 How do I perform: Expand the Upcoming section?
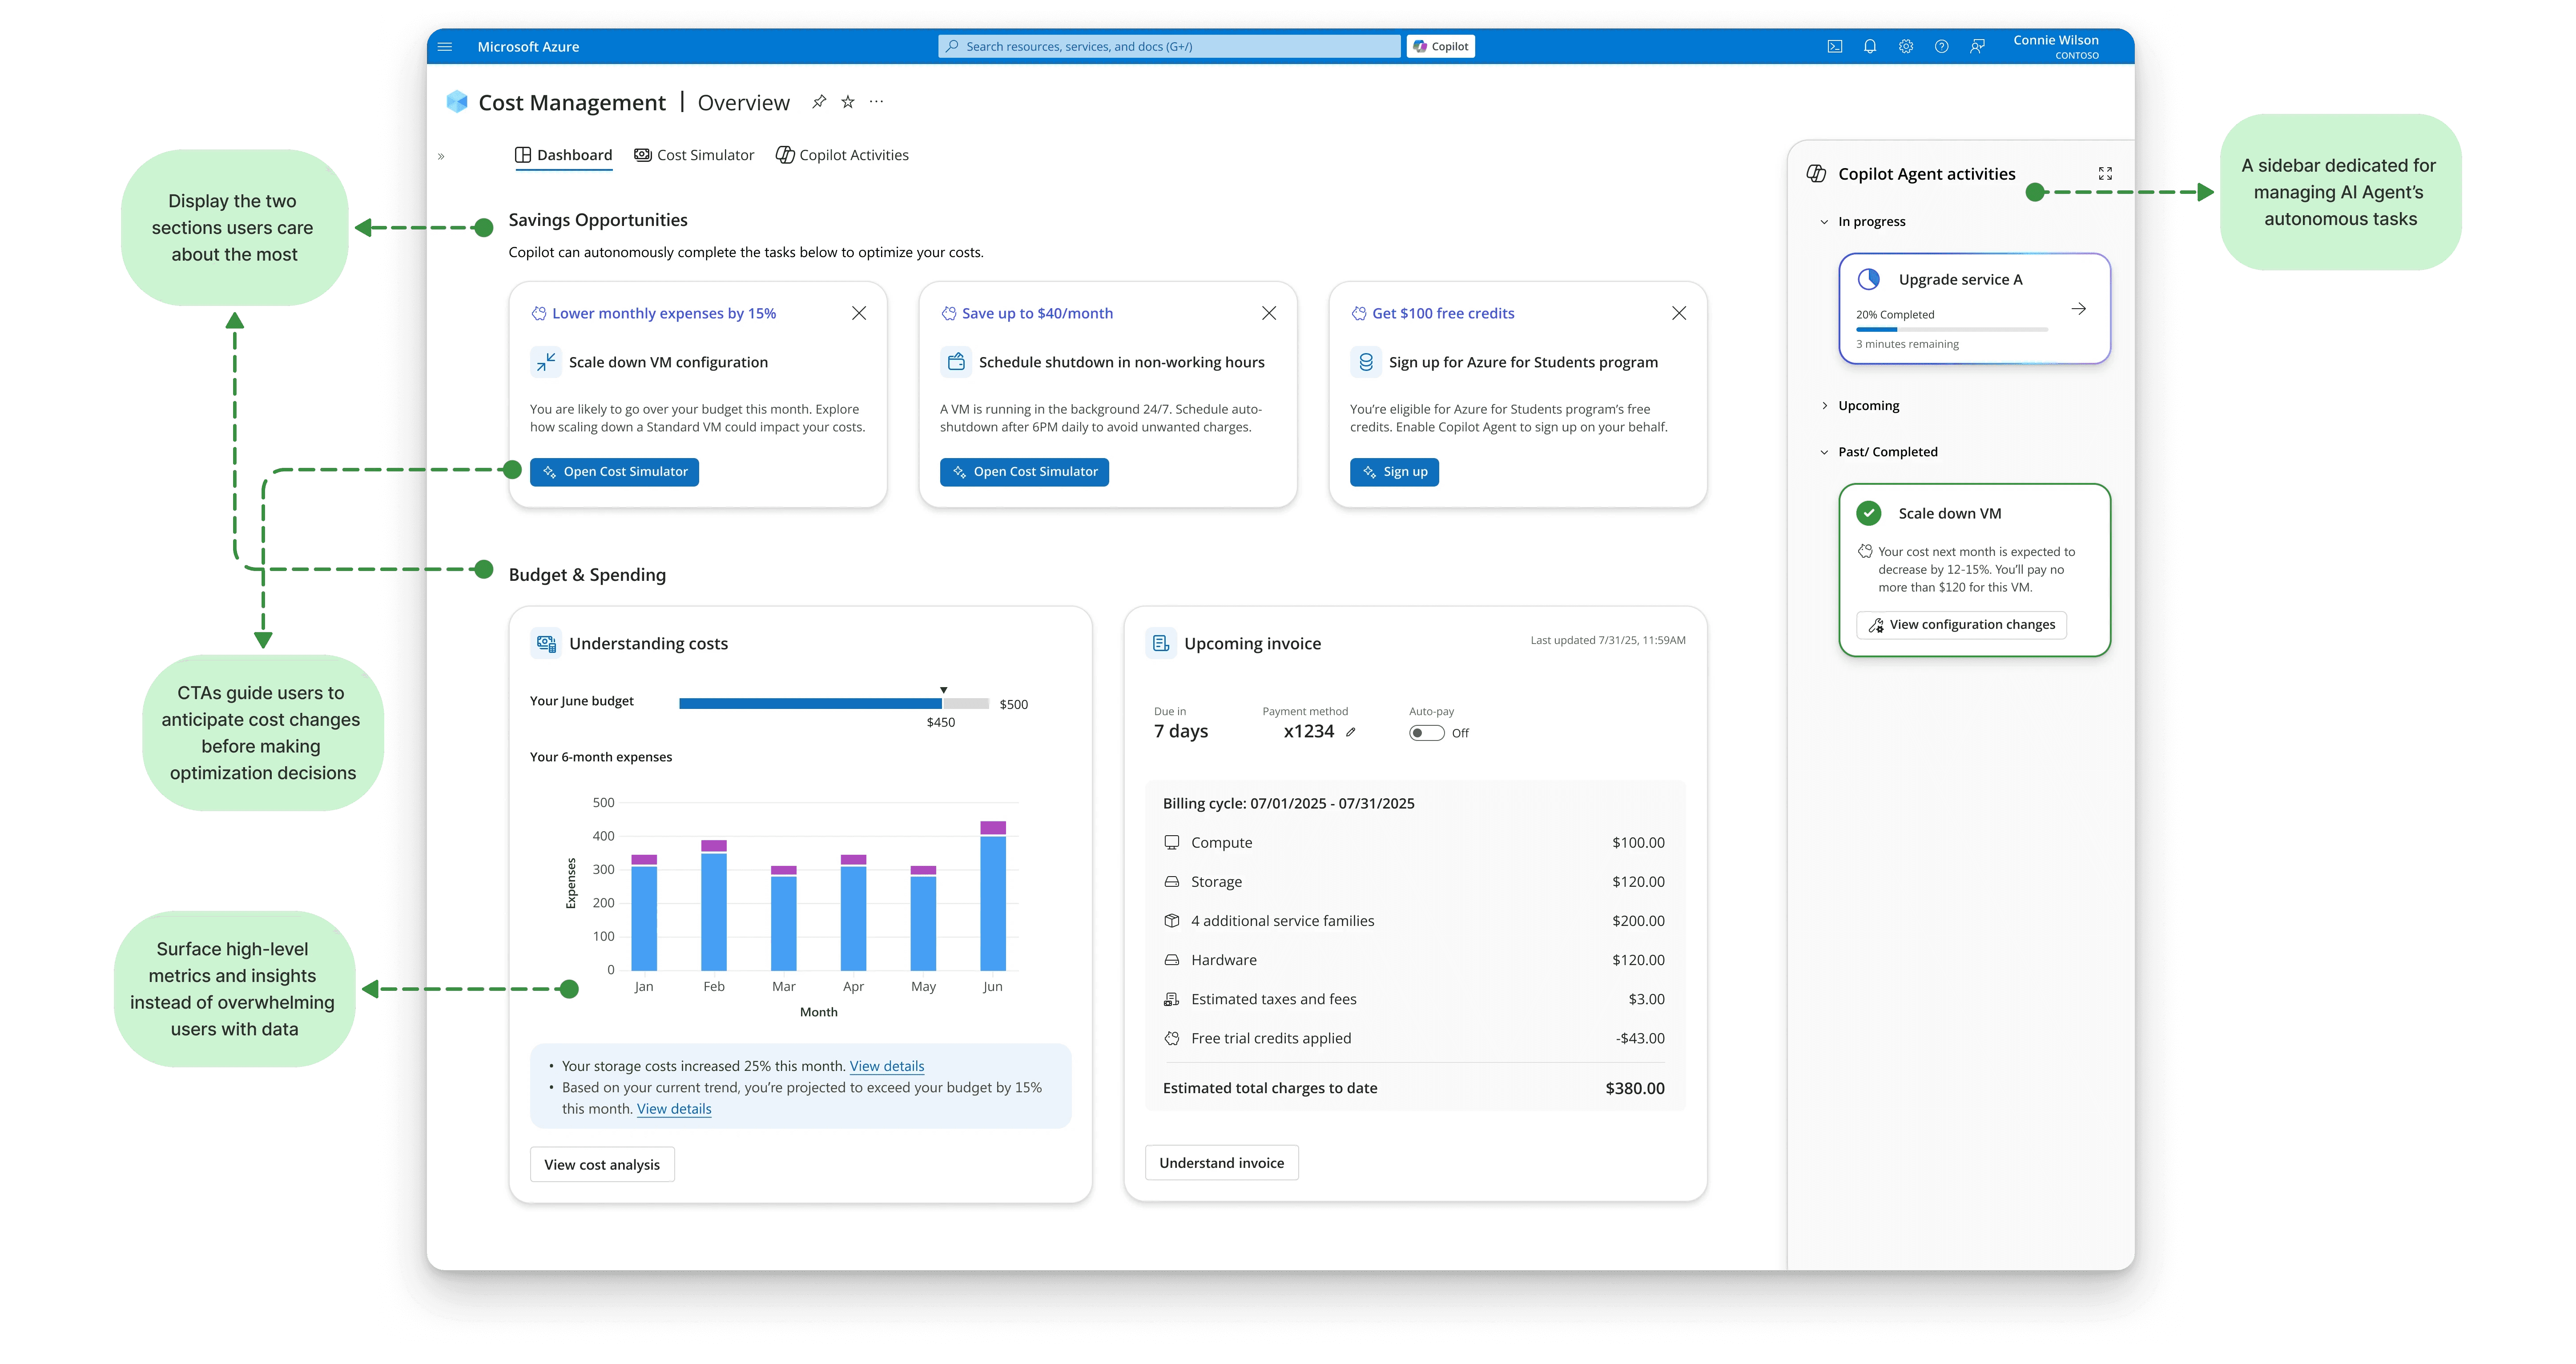[x=1824, y=406]
